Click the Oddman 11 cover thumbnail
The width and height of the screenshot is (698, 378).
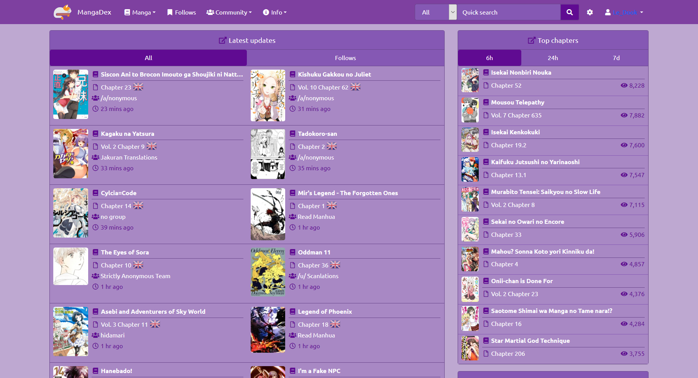pos(268,272)
